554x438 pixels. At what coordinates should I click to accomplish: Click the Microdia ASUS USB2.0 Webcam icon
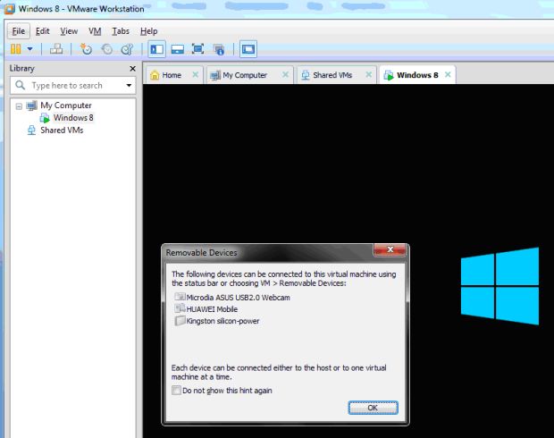click(x=180, y=297)
